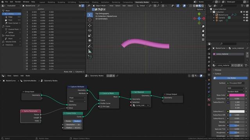Toggle viewport overlays button
Viewport: 250px width, 140px height.
click(184, 6)
